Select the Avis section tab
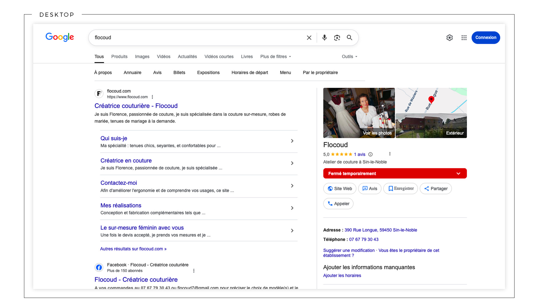Viewport: 536px width, 301px height. [157, 72]
